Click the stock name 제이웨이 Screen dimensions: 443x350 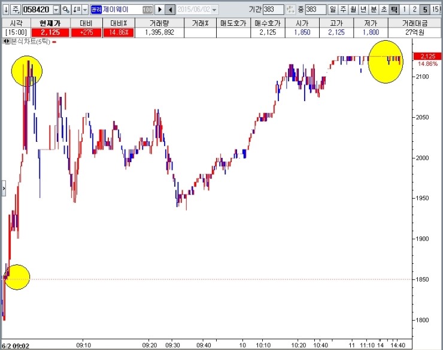116,10
